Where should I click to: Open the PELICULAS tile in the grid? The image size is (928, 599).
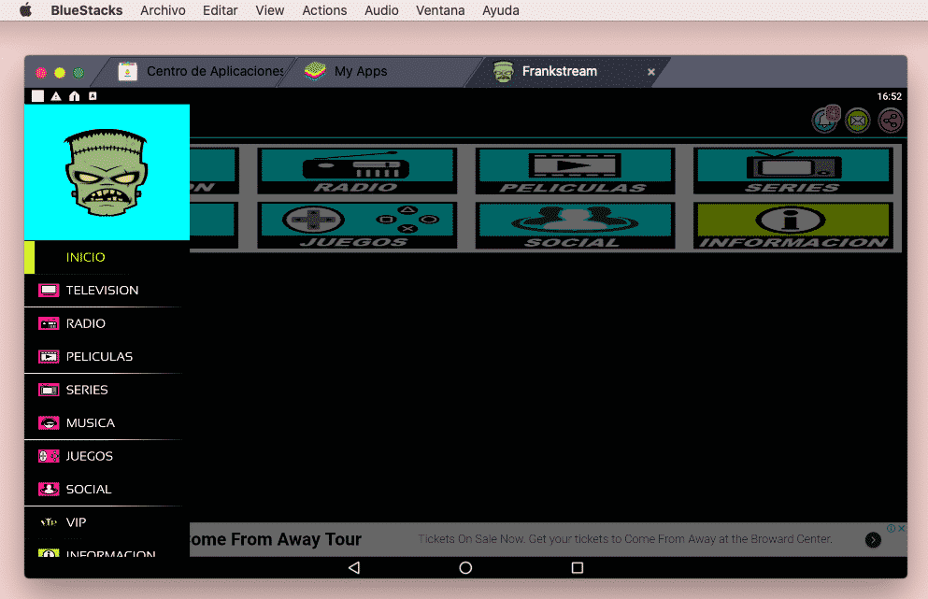coord(575,171)
